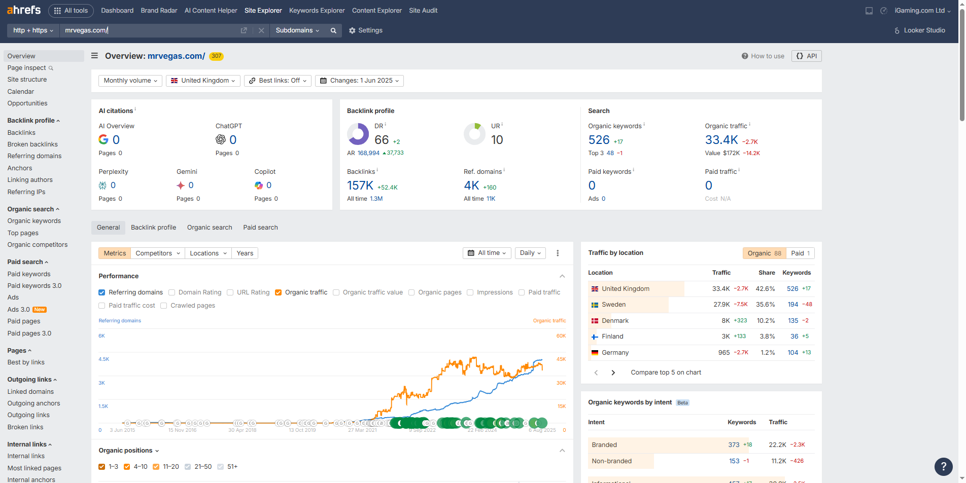Open the iGaming.com Ltd account menu

coord(922,11)
